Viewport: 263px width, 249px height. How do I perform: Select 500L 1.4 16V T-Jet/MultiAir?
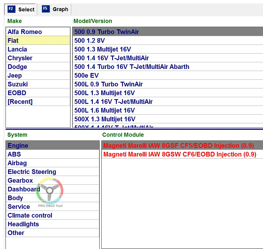pyautogui.click(x=168, y=102)
